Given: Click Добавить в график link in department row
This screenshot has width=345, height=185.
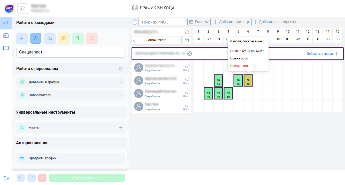Looking at the screenshot, I should click(323, 54).
